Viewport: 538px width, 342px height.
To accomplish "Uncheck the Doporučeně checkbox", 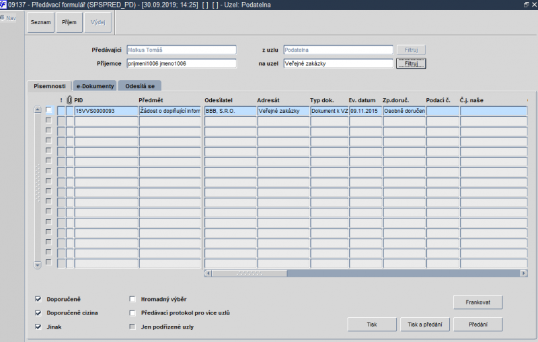I will pos(38,299).
